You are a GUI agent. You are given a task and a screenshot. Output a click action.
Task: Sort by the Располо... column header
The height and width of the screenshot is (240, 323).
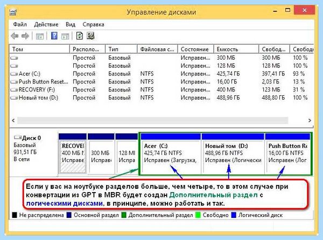point(88,49)
